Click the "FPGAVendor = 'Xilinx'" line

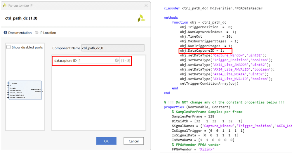pos(193,149)
